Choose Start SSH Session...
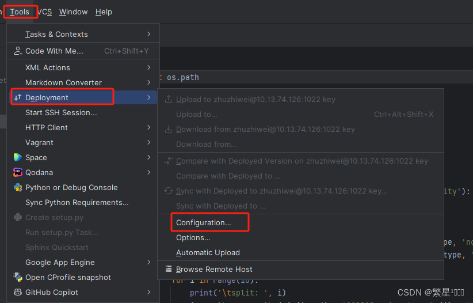 [83, 113]
